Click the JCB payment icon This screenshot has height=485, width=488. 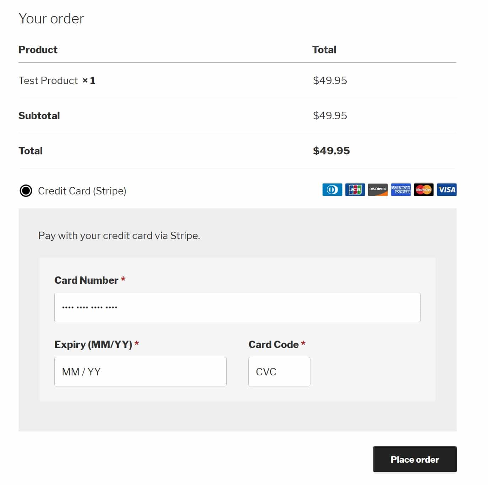coord(355,189)
